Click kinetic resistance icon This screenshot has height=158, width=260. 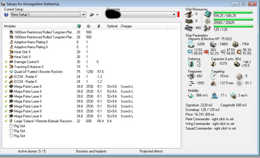[223, 52]
